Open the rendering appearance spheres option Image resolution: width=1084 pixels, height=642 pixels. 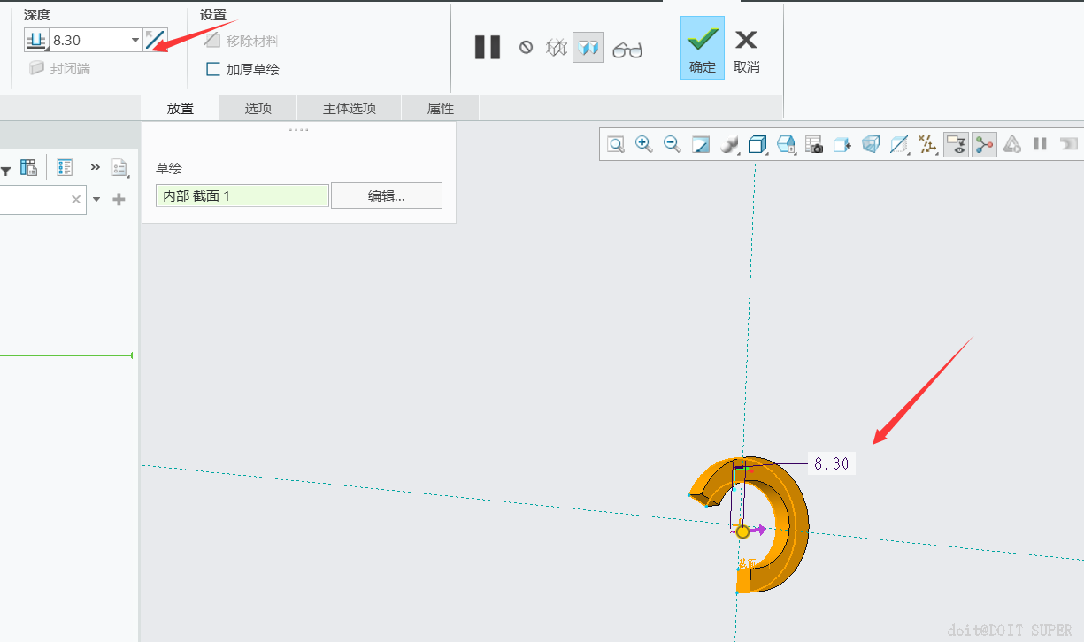tap(730, 144)
